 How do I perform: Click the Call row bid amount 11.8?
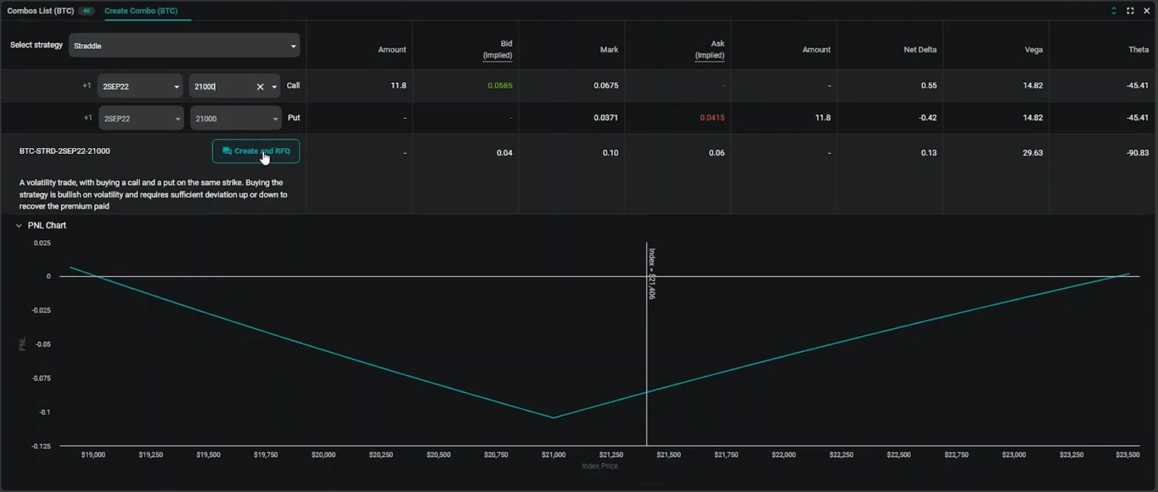398,85
